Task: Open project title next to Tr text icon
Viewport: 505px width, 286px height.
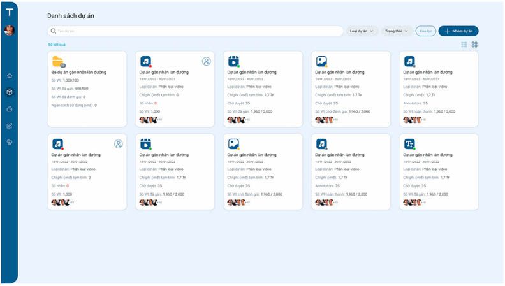Action: (428, 155)
